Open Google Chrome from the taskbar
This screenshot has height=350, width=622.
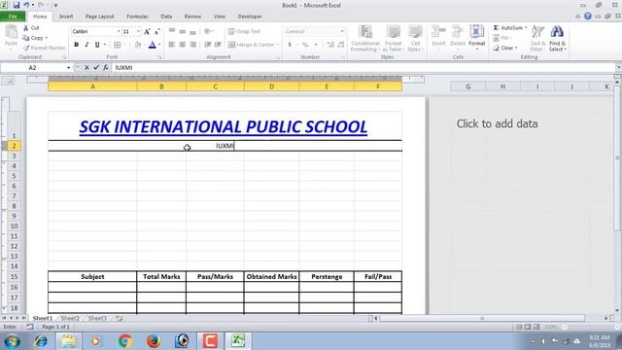tap(125, 341)
